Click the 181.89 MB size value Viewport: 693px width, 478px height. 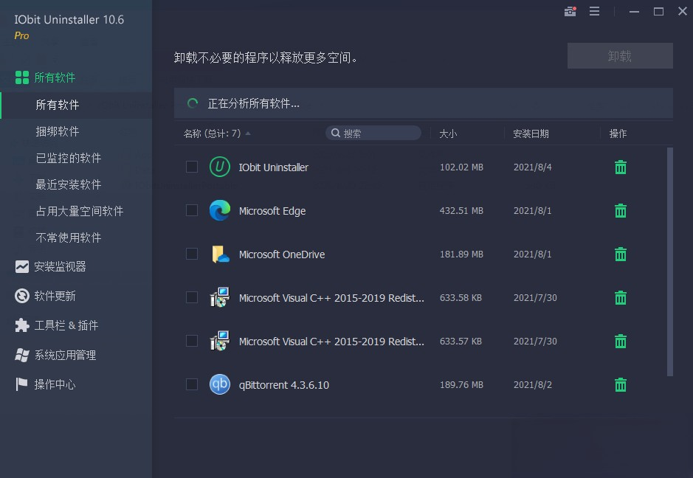[x=461, y=254]
